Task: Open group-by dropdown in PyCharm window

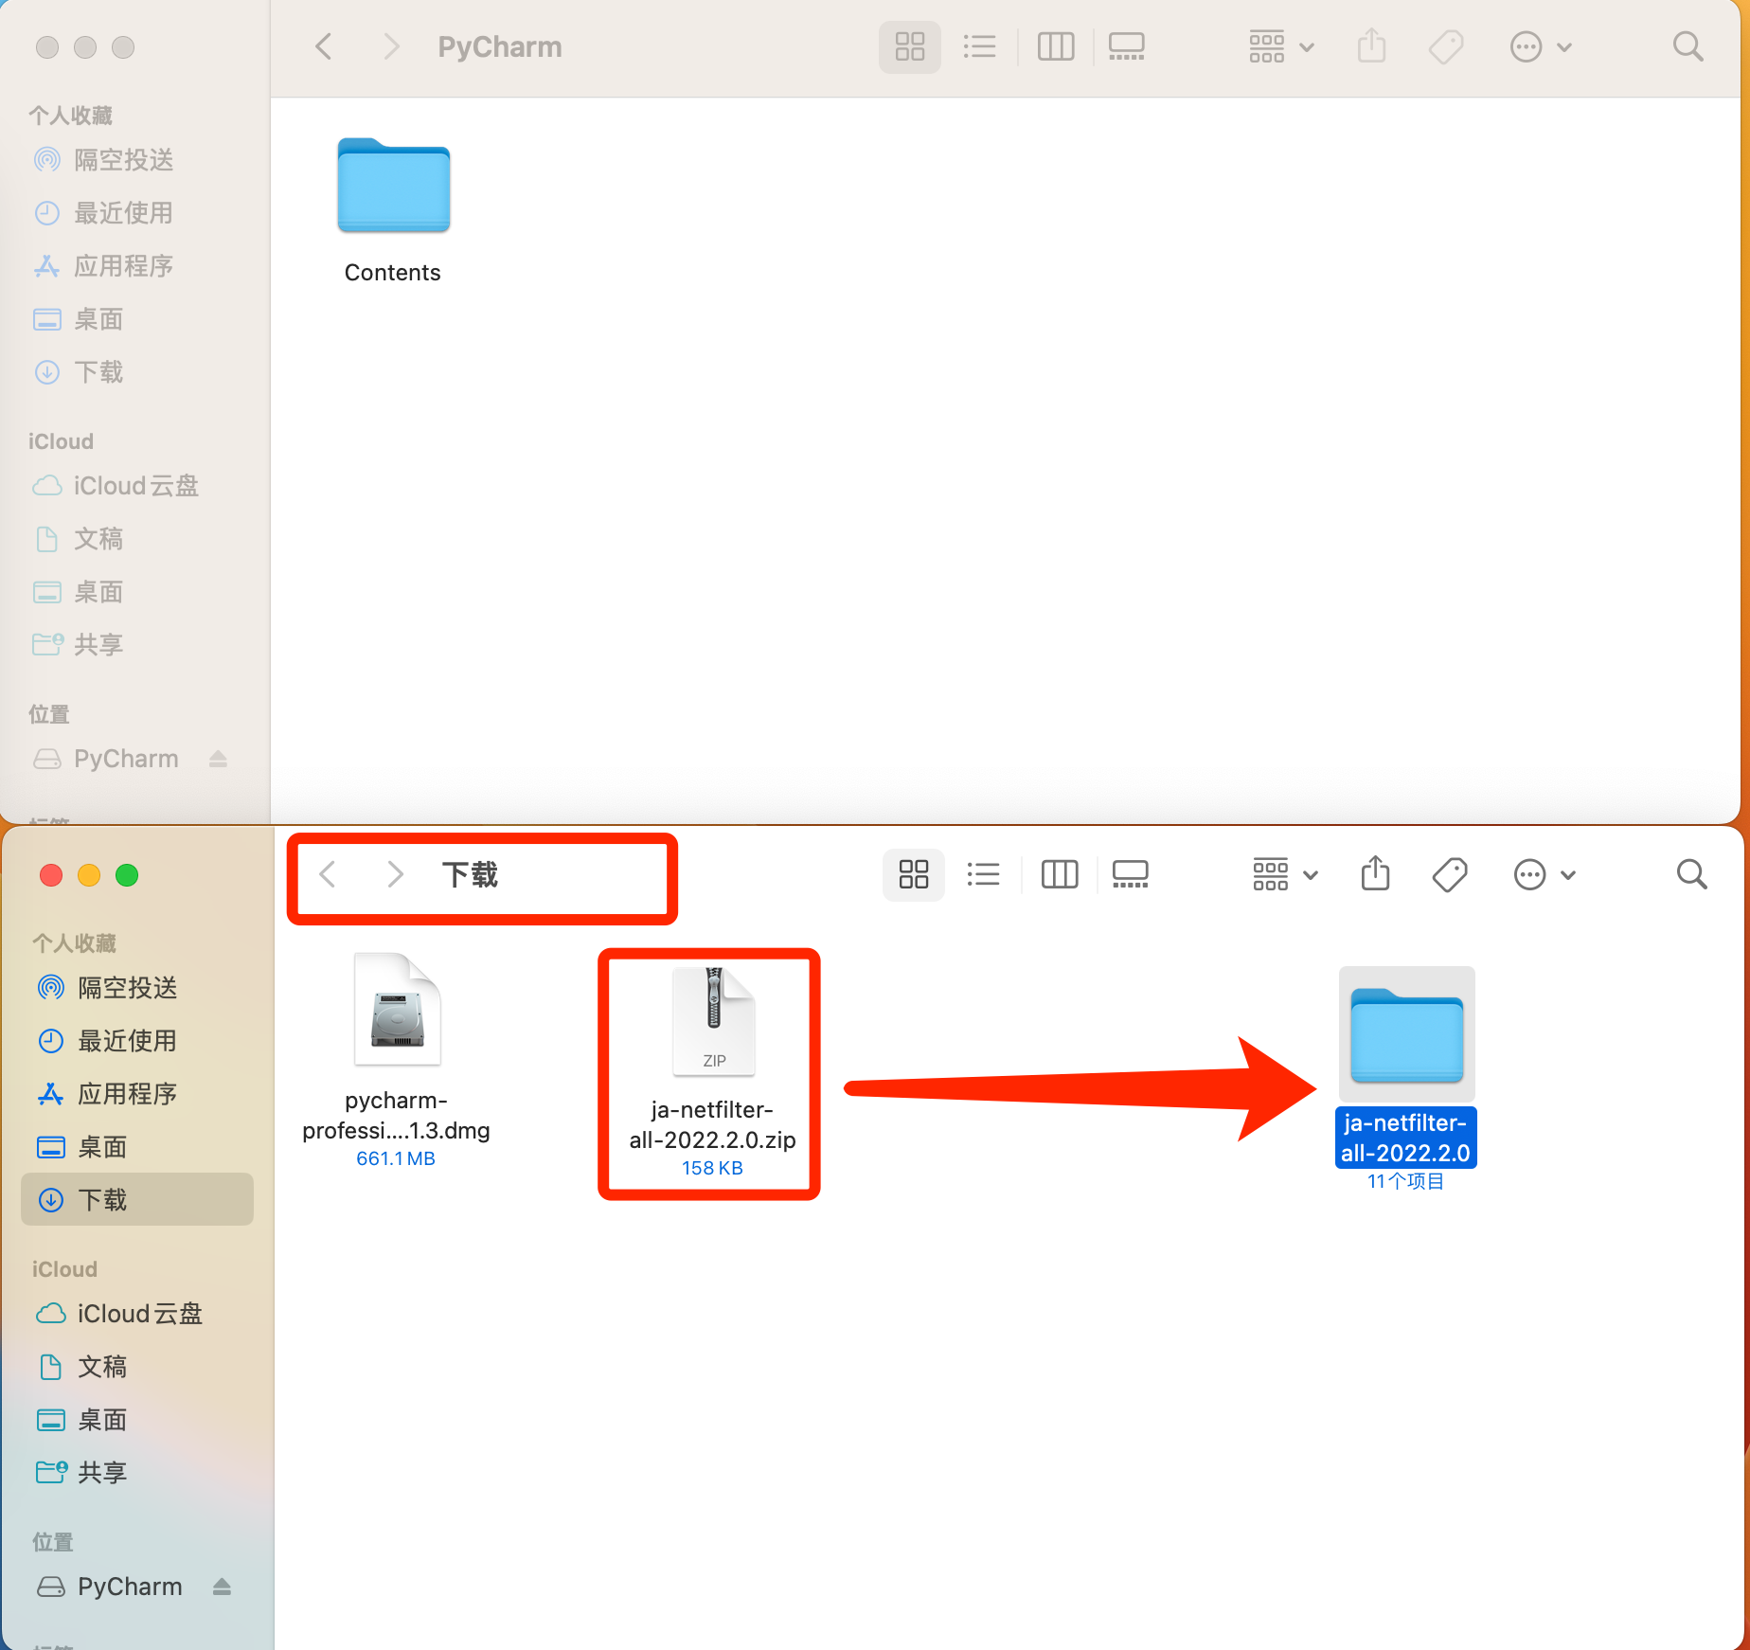Action: [1281, 46]
